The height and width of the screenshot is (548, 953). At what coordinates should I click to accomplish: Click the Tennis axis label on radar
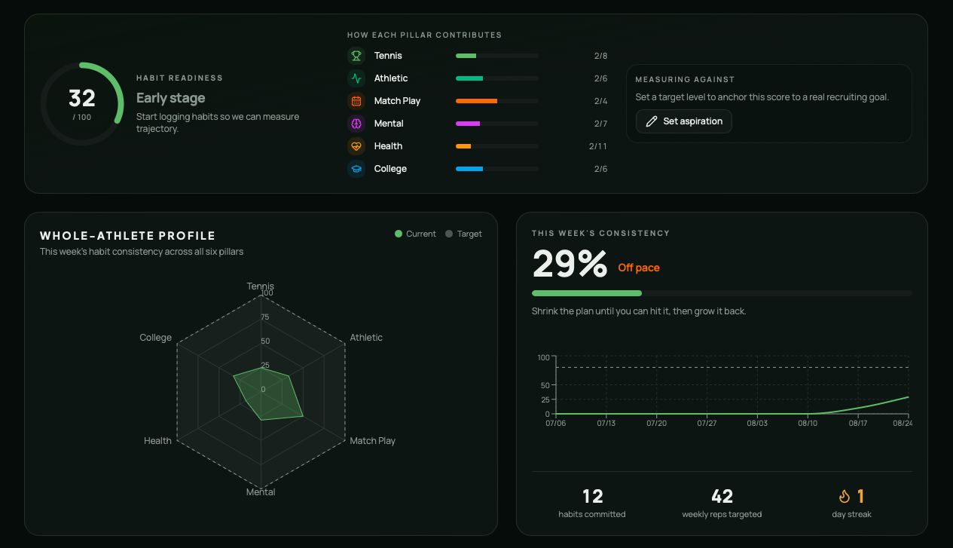(261, 286)
